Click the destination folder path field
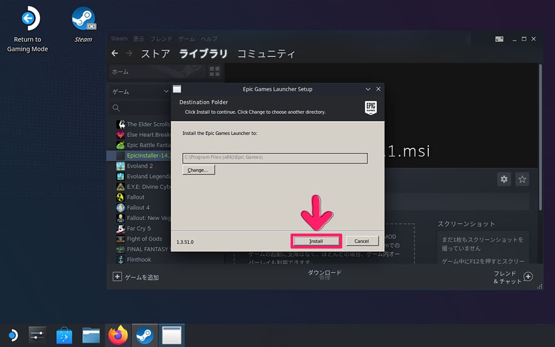The image size is (555, 347). tap(274, 158)
